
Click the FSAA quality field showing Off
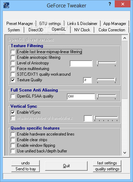point(81,96)
